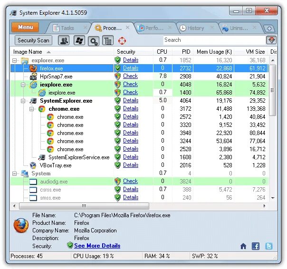Open the History tab

(x=195, y=28)
